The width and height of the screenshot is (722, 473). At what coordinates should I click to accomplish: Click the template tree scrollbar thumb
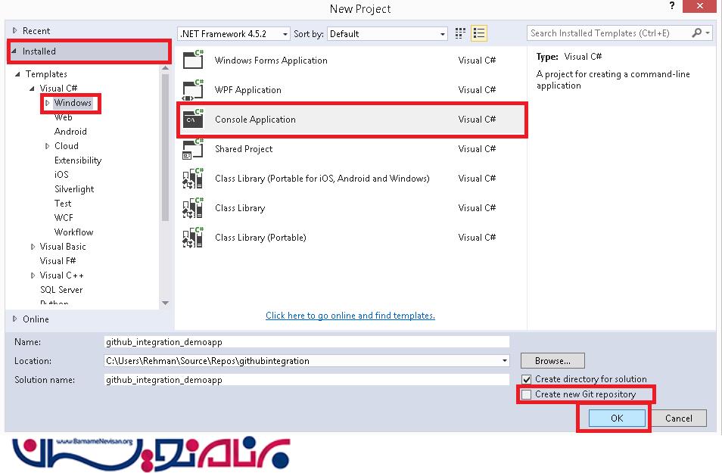(165, 148)
